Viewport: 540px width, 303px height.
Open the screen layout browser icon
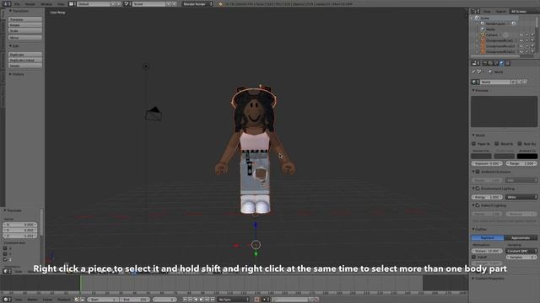pyautogui.click(x=73, y=4)
